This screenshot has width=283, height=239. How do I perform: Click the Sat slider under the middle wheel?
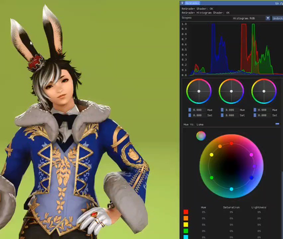(230, 115)
